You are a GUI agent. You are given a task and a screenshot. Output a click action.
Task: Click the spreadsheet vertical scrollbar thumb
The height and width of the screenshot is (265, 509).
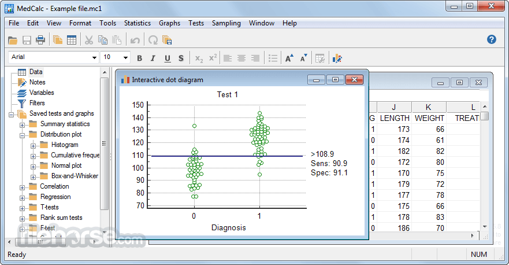[485, 116]
